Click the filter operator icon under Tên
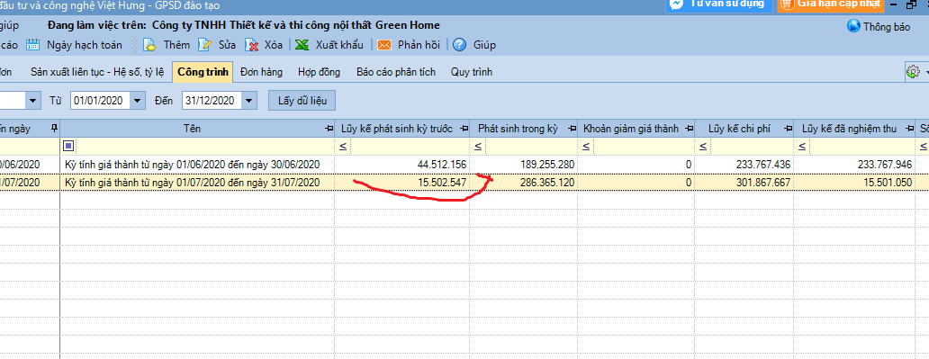This screenshot has width=929, height=359. [x=68, y=146]
